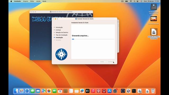Click the Continuar button
The height and width of the screenshot is (95, 169).
(x=111, y=62)
